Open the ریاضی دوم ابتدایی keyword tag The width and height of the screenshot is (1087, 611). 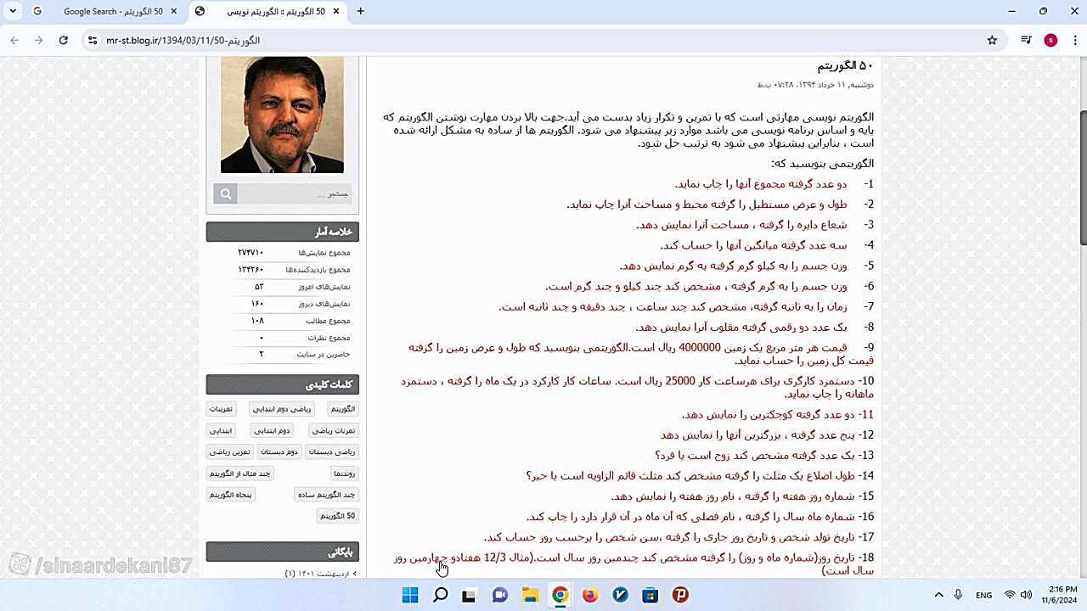[x=282, y=409]
